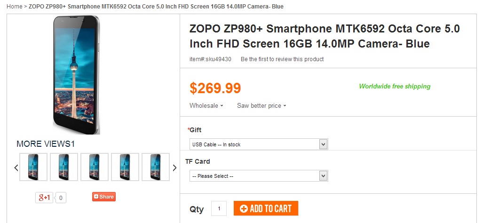Select the second product thumbnail
The width and height of the screenshot is (483, 223).
click(x=64, y=167)
